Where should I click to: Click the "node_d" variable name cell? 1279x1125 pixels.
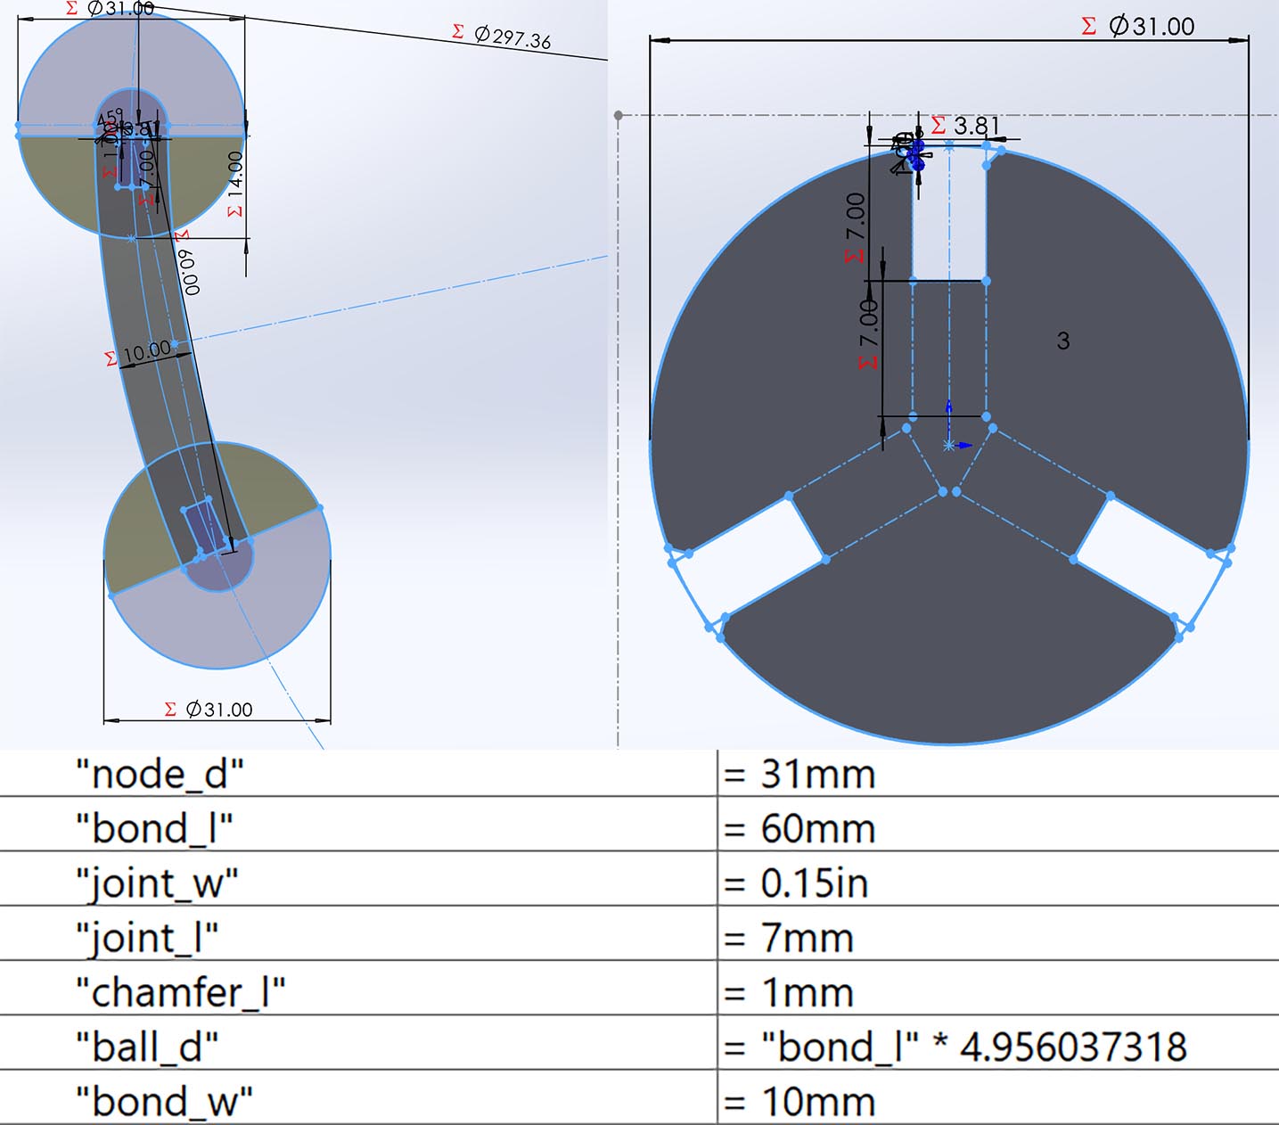[x=160, y=774]
